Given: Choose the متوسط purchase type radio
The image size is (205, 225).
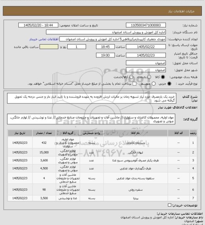Looking at the screenshot, I should (153, 84).
